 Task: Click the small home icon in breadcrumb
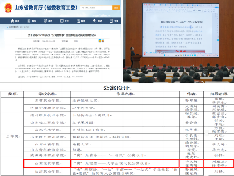tap(7, 27)
